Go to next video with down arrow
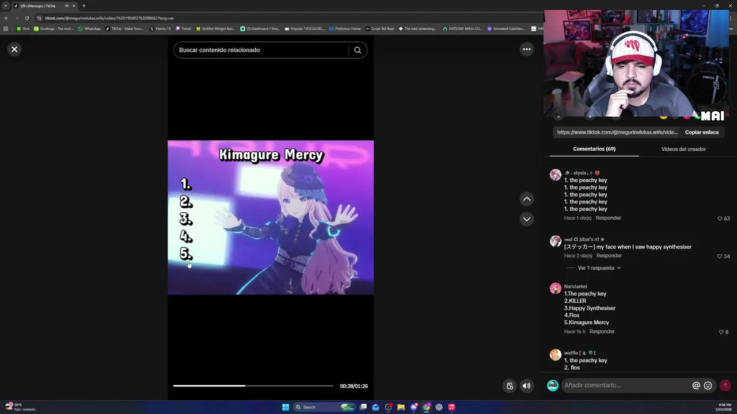The image size is (737, 414). click(x=526, y=219)
